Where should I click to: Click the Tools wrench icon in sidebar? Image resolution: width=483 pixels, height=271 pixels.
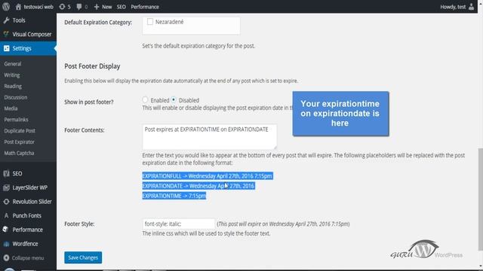coord(6,20)
